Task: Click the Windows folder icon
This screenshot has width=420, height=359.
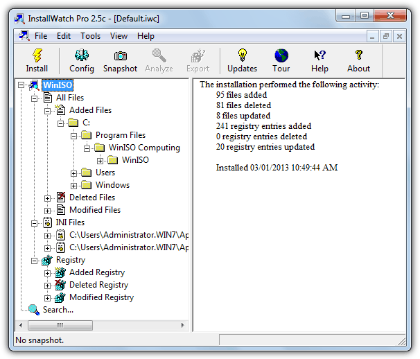Action: point(86,185)
